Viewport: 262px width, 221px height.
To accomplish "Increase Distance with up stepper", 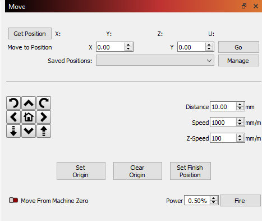I will point(240,105).
